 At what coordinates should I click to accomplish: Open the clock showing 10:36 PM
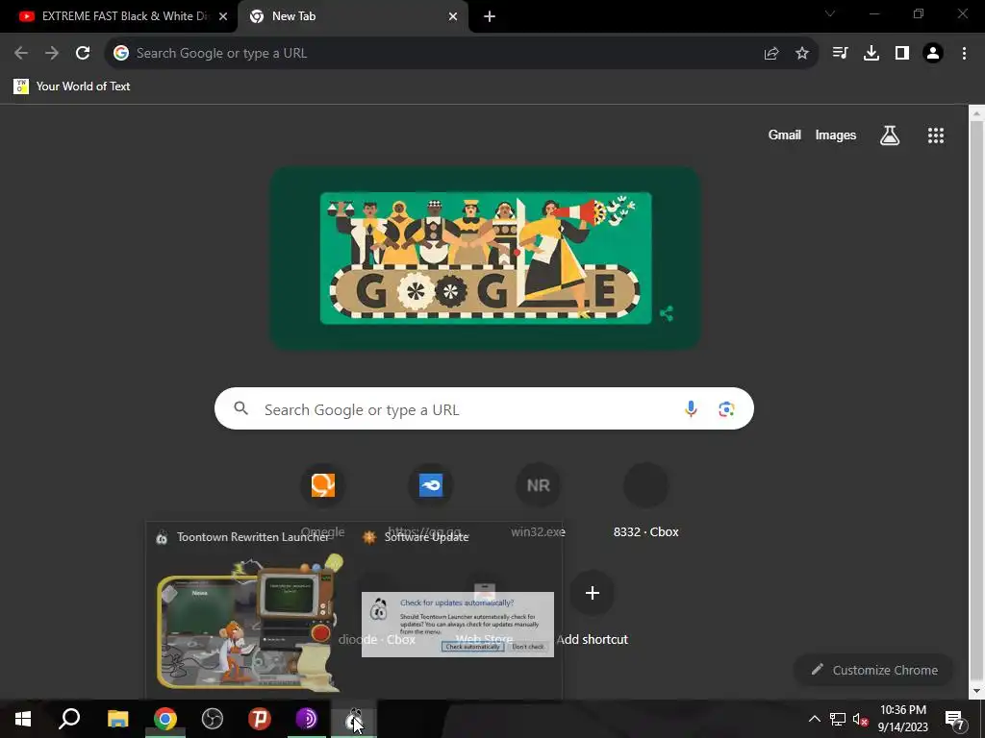click(x=902, y=719)
